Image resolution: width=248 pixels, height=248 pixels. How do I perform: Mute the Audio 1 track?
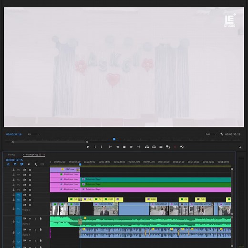(30, 219)
